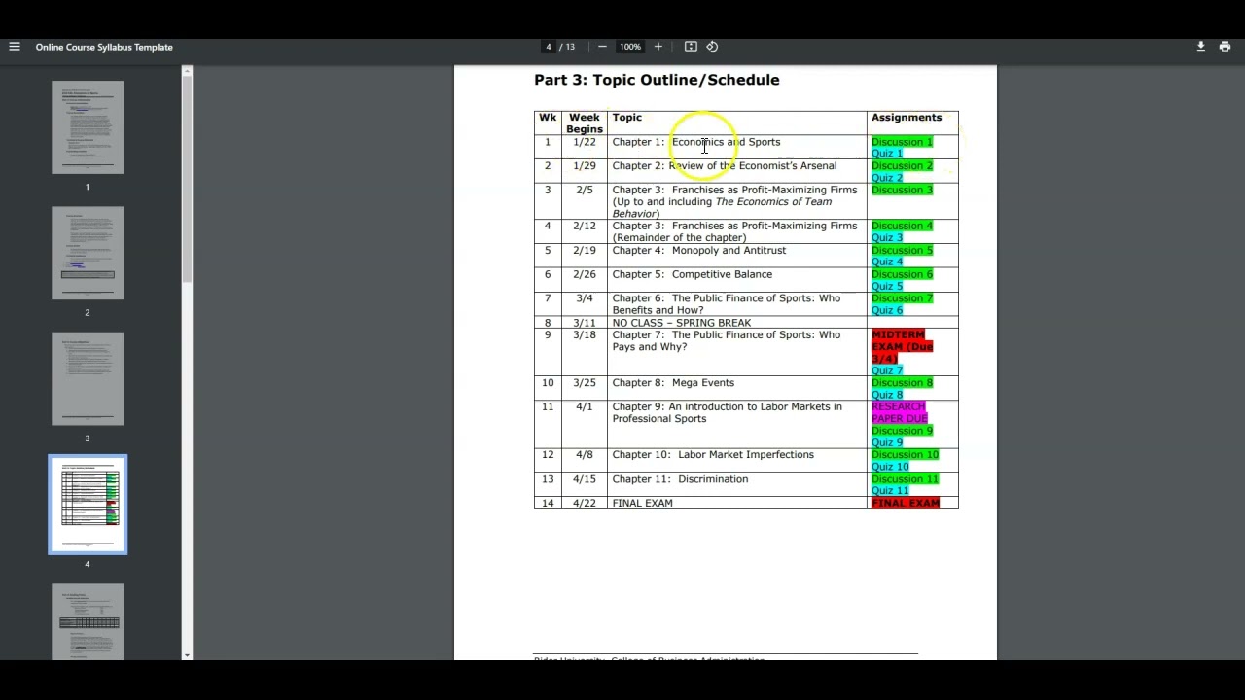Click Chapter 11: Discrimination
This screenshot has width=1245, height=700.
pos(680,479)
